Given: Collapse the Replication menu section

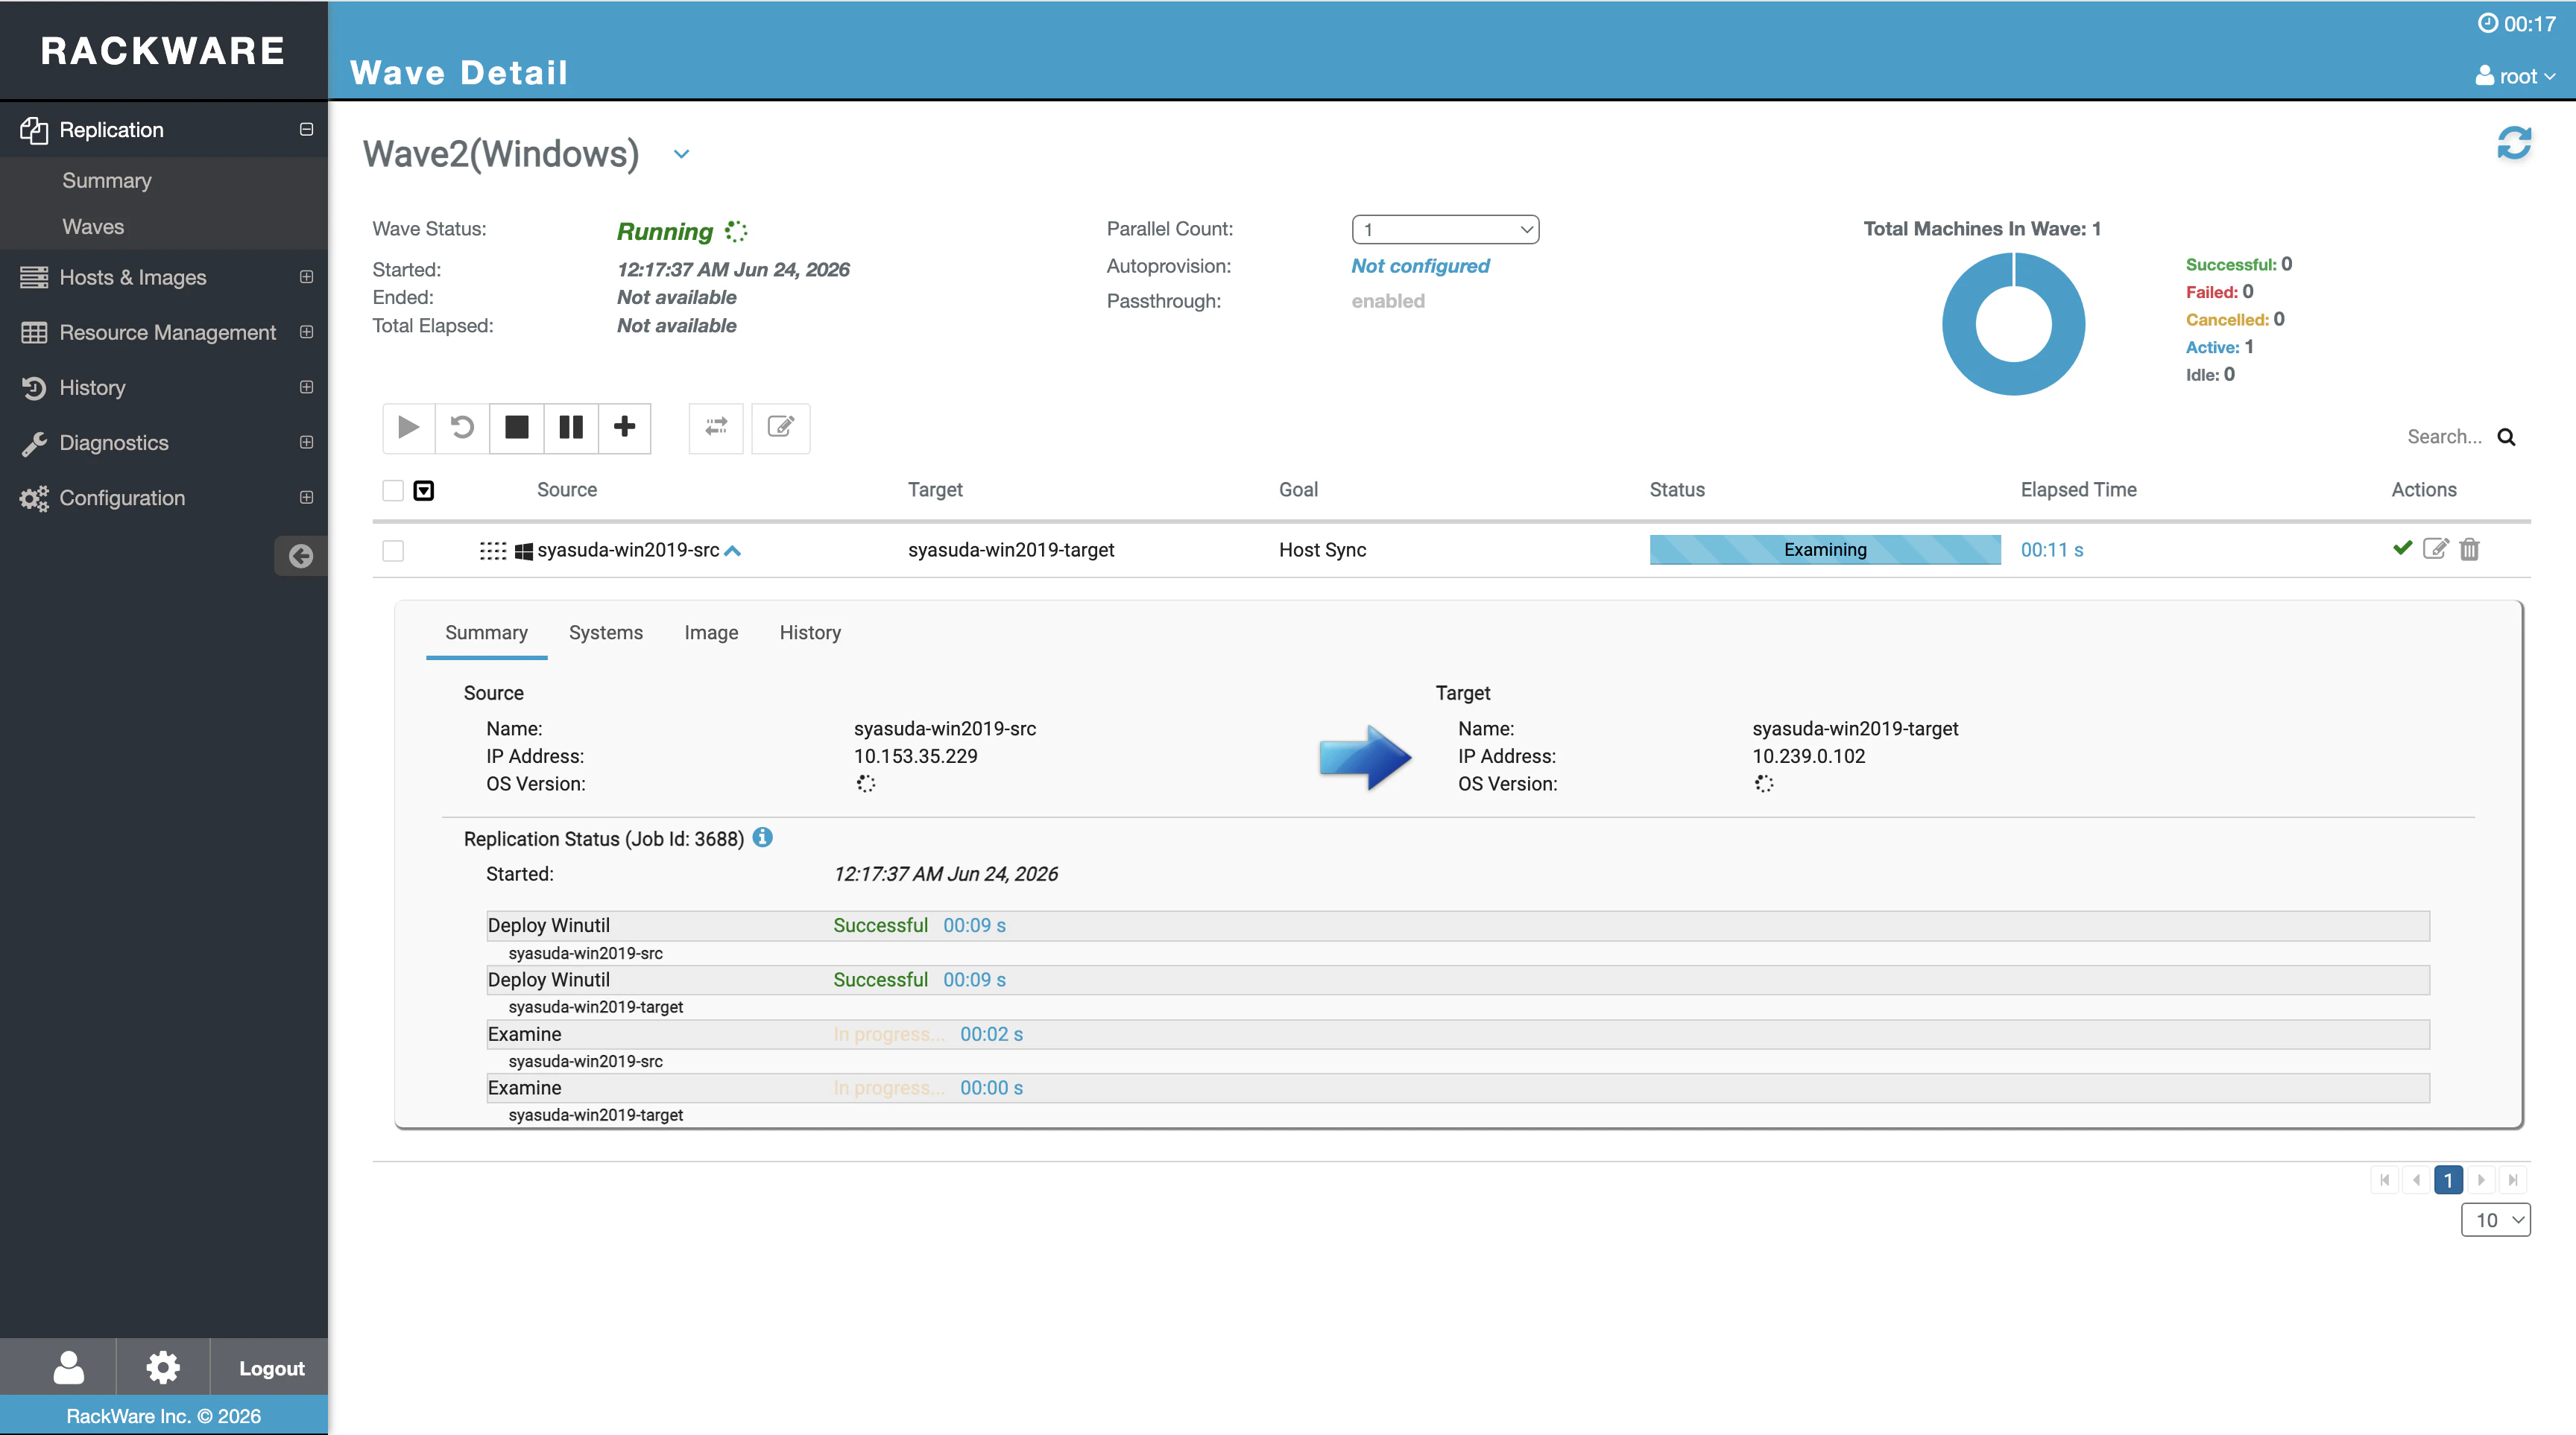Looking at the screenshot, I should point(306,129).
